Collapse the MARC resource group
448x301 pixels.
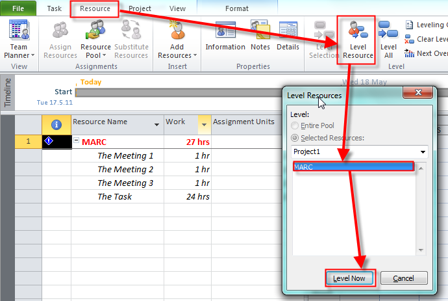(x=76, y=142)
